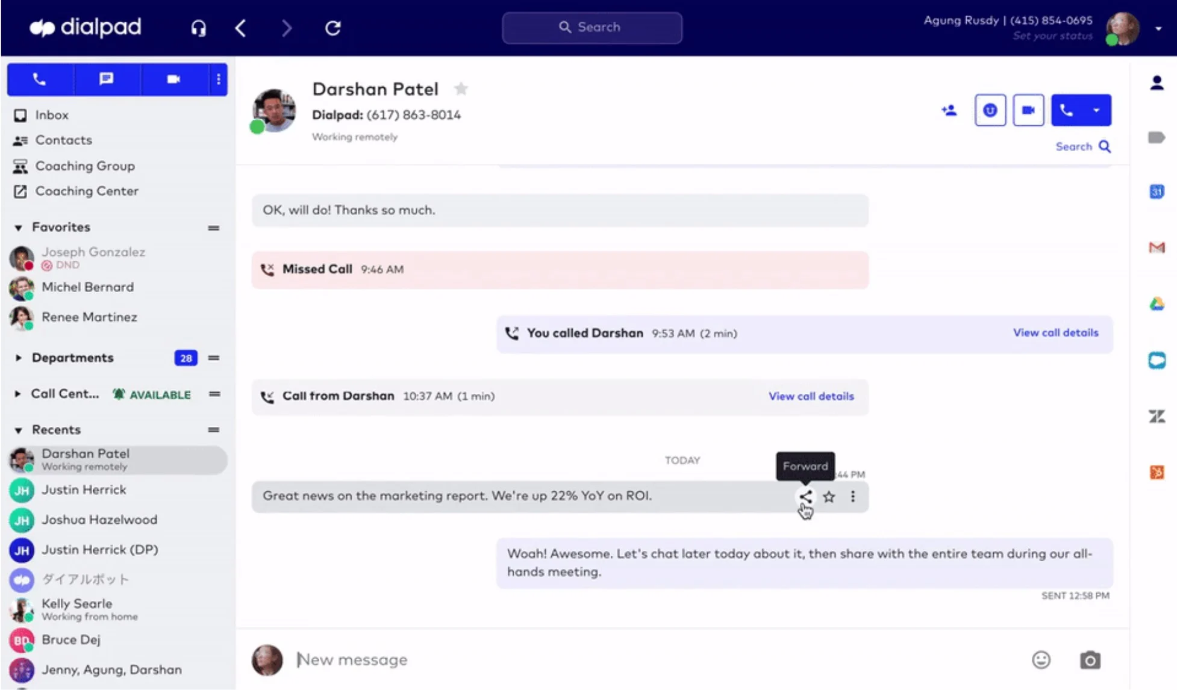Click the video camera icon to start video call
Screen dimensions: 1177x690
(x=1029, y=109)
